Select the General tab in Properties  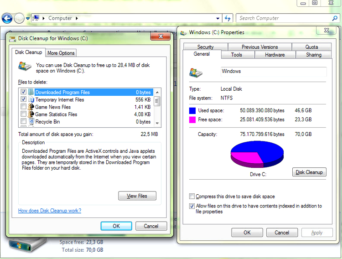point(202,54)
